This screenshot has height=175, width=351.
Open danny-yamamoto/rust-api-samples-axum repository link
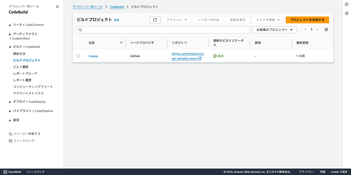[188, 56]
